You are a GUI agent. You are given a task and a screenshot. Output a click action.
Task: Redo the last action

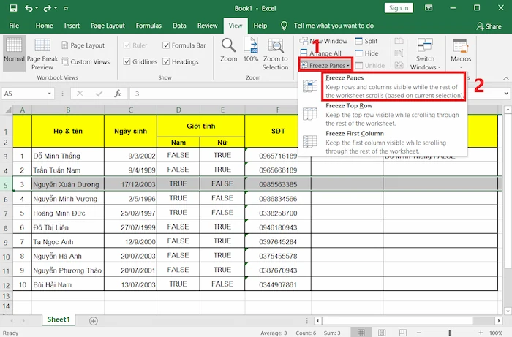point(48,8)
